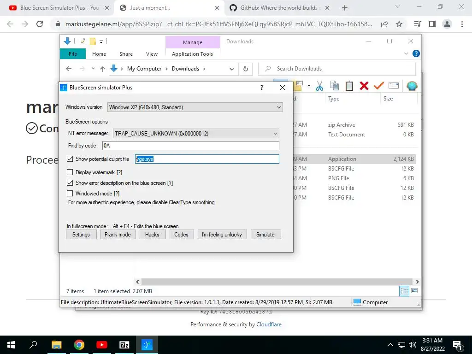The width and height of the screenshot is (472, 354).
Task: Click the orange checkmark icon in Explorer toolbar
Action: tap(379, 86)
